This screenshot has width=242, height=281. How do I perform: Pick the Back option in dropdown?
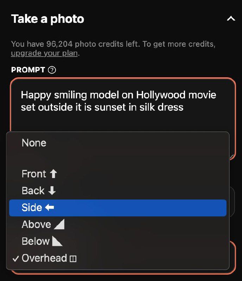pyautogui.click(x=33, y=191)
